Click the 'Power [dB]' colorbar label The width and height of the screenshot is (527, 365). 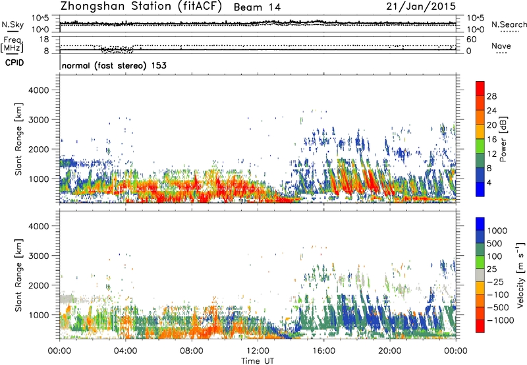click(503, 139)
